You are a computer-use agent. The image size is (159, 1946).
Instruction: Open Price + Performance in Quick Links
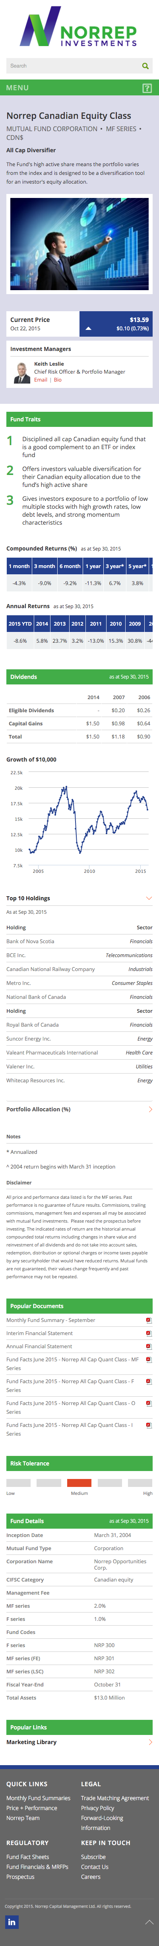pyautogui.click(x=32, y=1808)
